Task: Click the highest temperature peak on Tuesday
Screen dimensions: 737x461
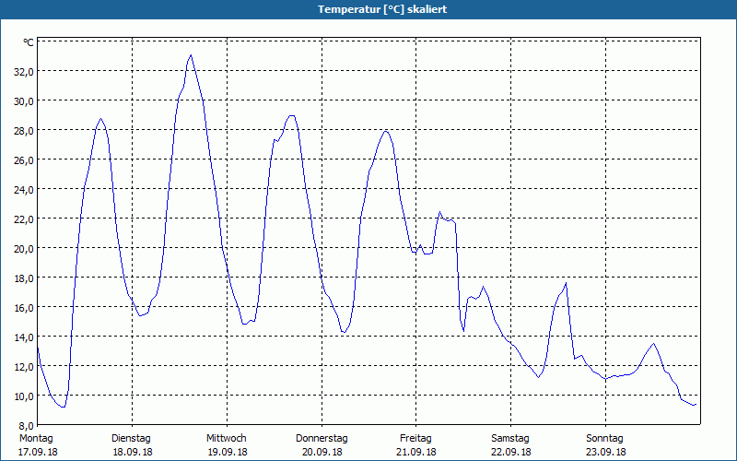Action: pyautogui.click(x=191, y=55)
